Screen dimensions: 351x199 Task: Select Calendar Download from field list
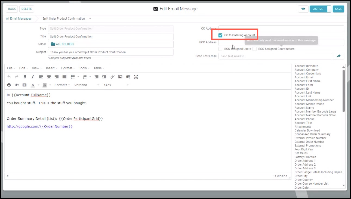click(307, 130)
